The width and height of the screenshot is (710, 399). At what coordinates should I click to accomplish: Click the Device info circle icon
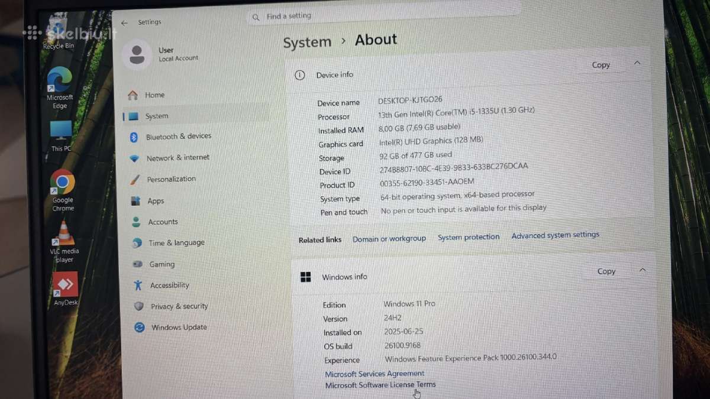pos(300,75)
